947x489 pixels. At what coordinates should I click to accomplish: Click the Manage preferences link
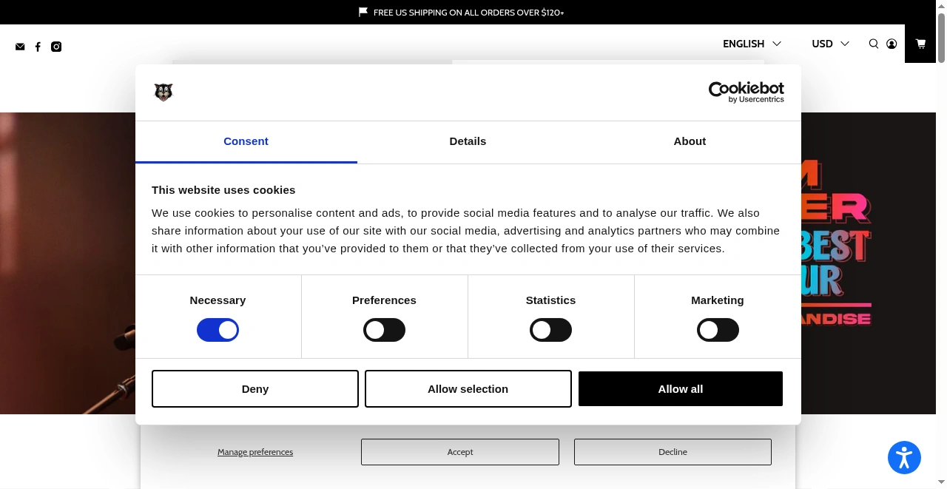click(255, 452)
